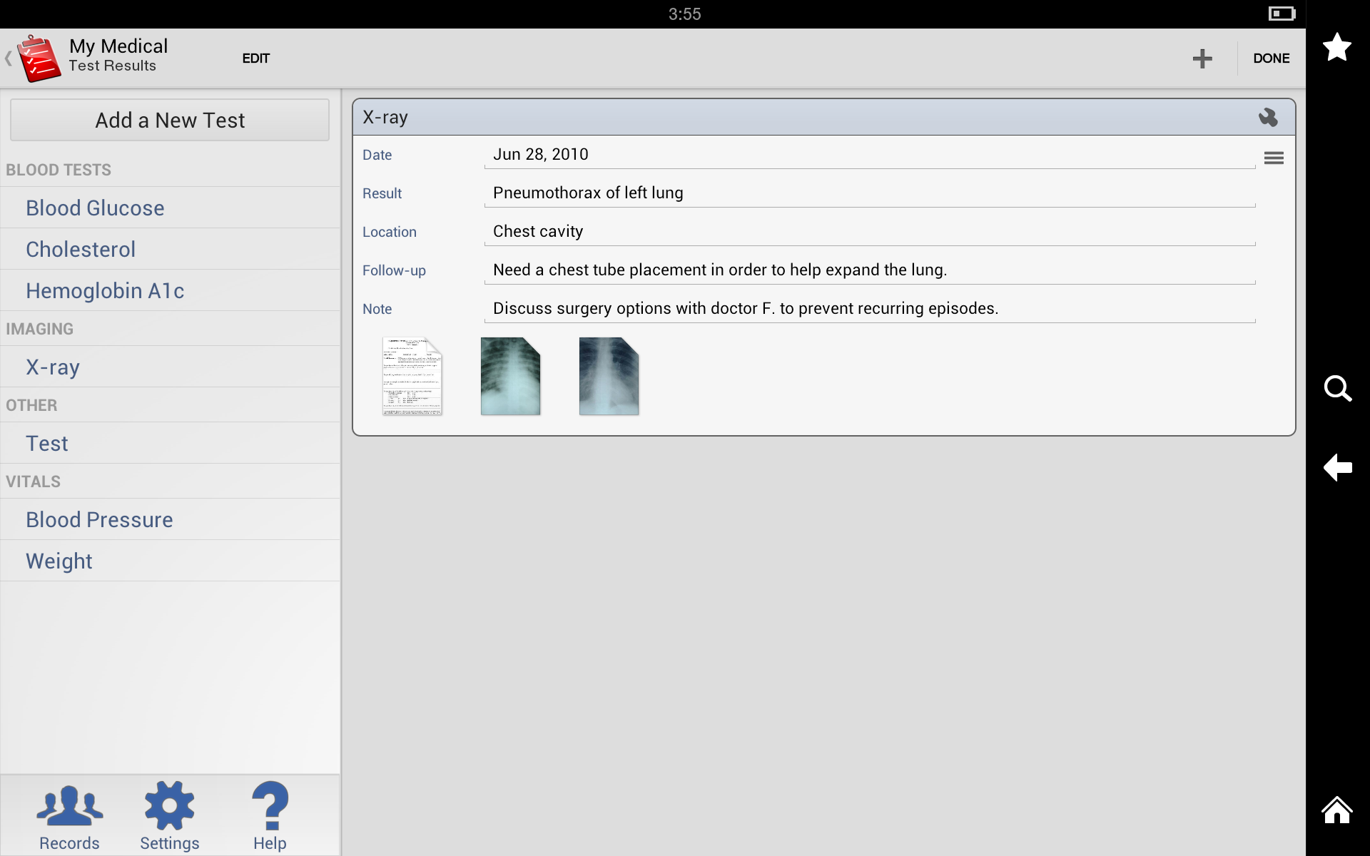Tap the star favorite icon
Viewport: 1370px width, 856px height.
1336,48
